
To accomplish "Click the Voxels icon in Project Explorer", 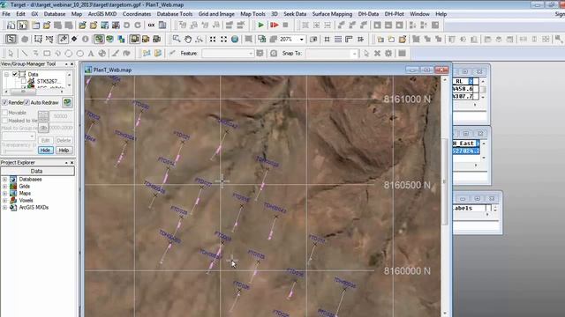I will pos(13,200).
